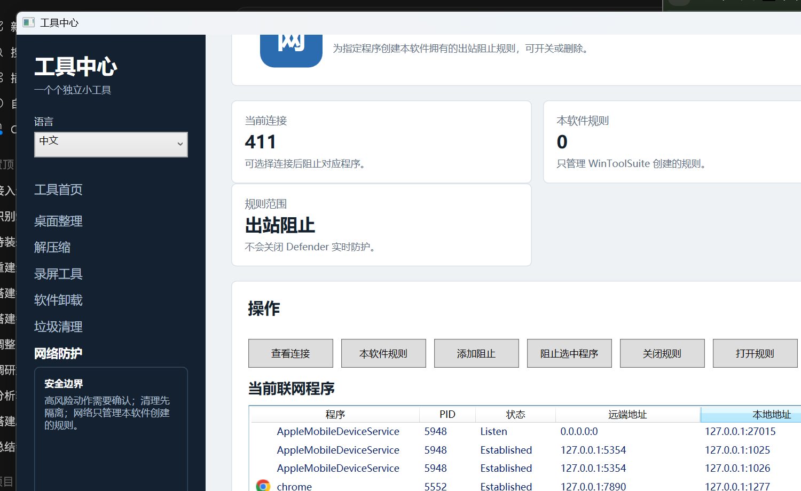The height and width of the screenshot is (491, 801).
Task: Sort by the 状态 column header
Action: point(515,414)
